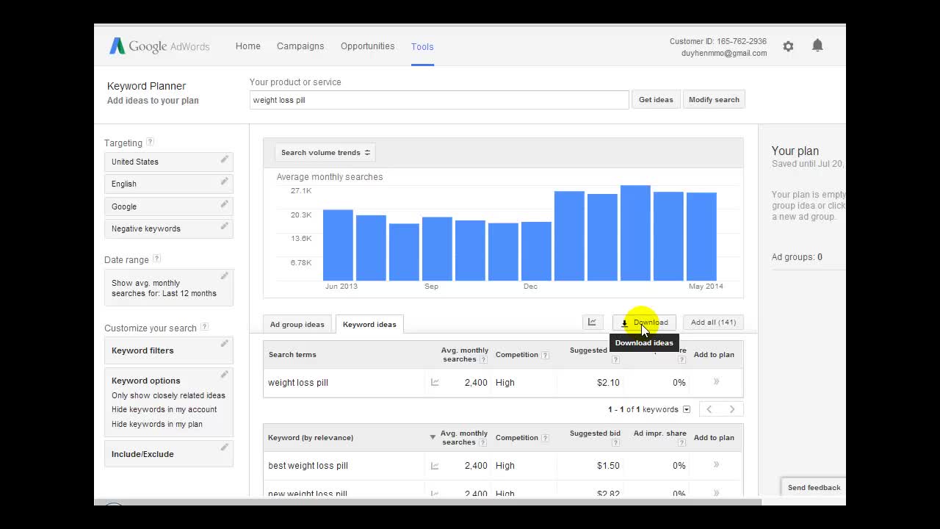Open Customize your search help icon
This screenshot has height=529, width=940.
click(x=204, y=327)
